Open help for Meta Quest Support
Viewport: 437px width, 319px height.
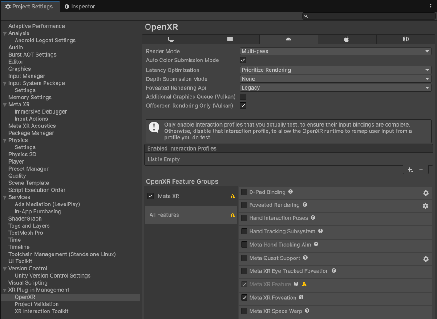pyautogui.click(x=305, y=258)
